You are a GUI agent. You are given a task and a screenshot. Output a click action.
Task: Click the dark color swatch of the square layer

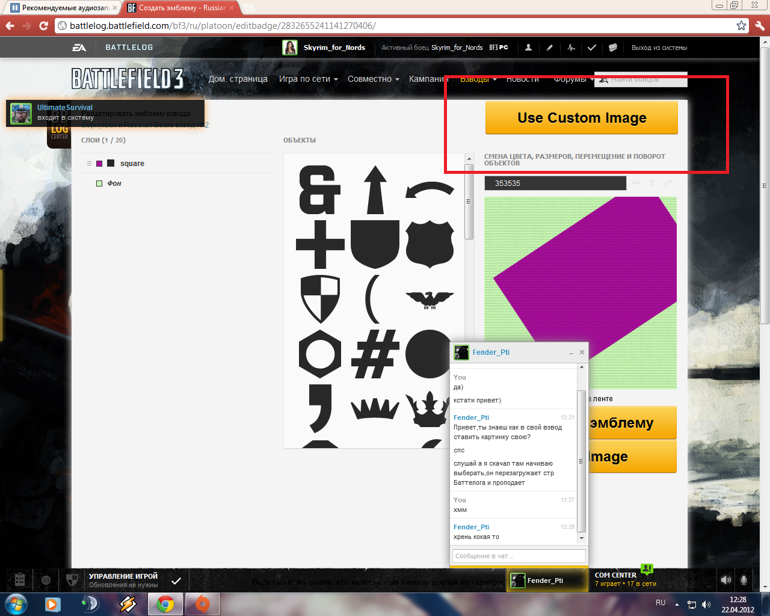pyautogui.click(x=111, y=164)
